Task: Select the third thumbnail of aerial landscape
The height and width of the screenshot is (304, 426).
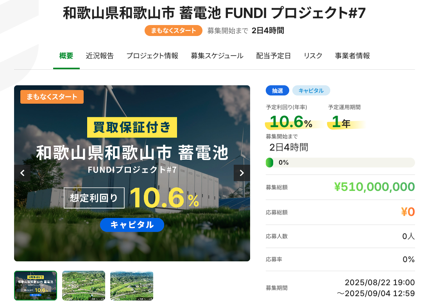Action: (x=132, y=286)
